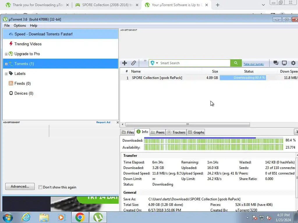Screen dimensions: 298x223
Task: Sort by the Size column header
Action: coord(211,71)
